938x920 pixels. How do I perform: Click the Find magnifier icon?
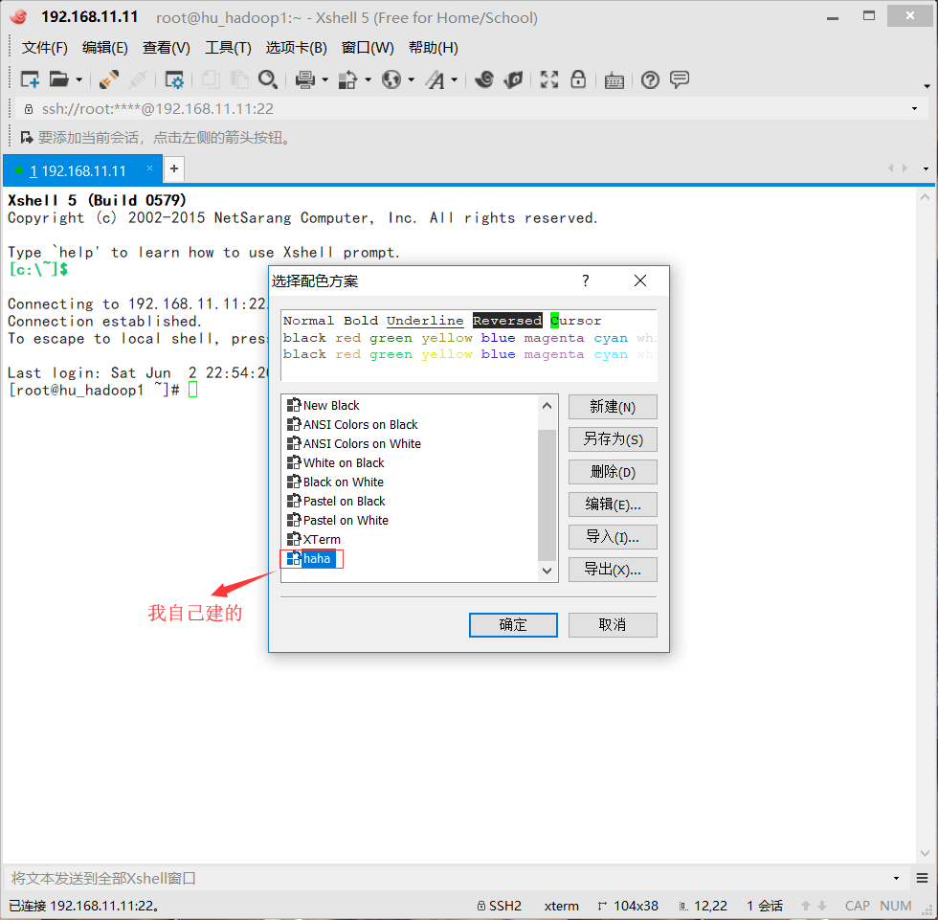point(267,79)
